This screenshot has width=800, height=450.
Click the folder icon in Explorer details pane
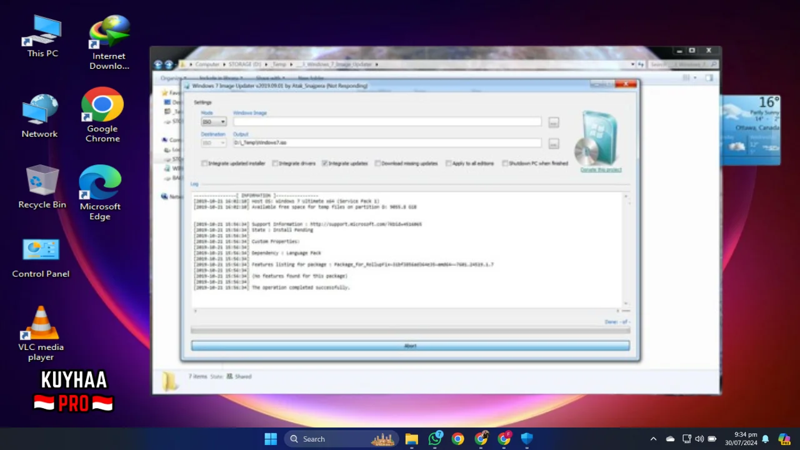[169, 381]
